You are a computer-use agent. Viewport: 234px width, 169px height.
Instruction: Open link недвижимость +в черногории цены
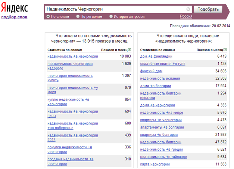point(73,114)
